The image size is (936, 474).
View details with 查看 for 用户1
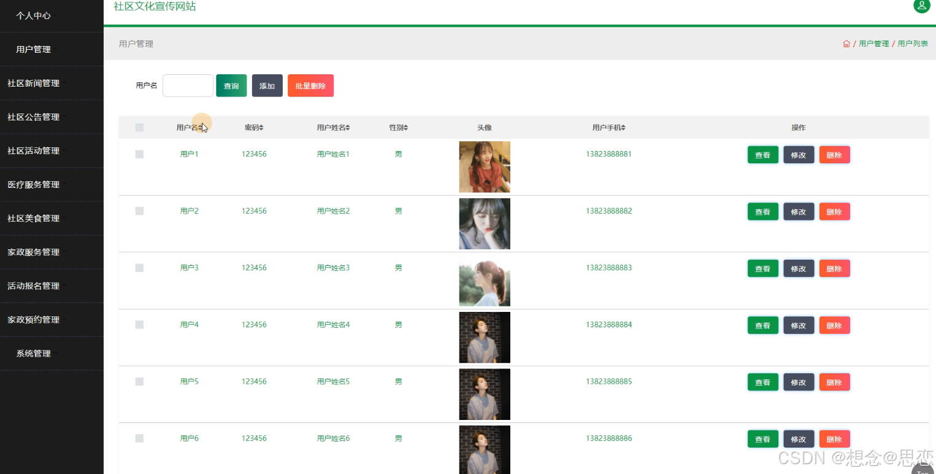pyautogui.click(x=762, y=155)
